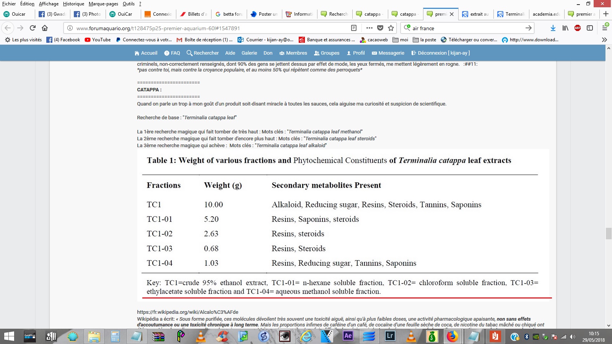
Task: Save page to Pocket
Action: click(x=380, y=28)
